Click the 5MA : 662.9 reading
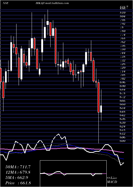133x187 pixels. click(17, 178)
